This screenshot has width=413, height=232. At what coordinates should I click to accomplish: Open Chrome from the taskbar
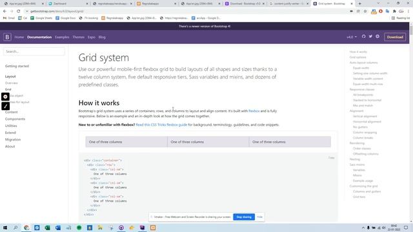click(x=26, y=227)
